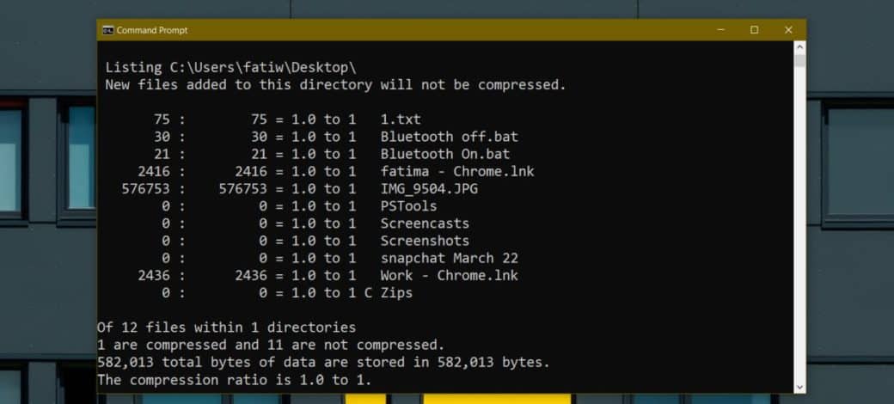Minimize the Command Prompt window
894x404 pixels.
tap(720, 30)
